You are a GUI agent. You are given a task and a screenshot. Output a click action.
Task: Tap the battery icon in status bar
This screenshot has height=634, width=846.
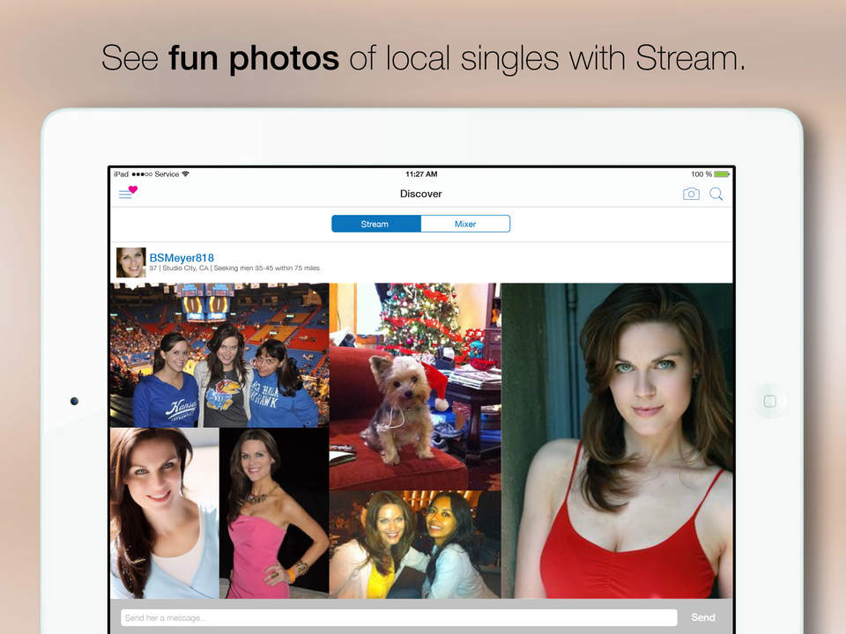pyautogui.click(x=722, y=174)
